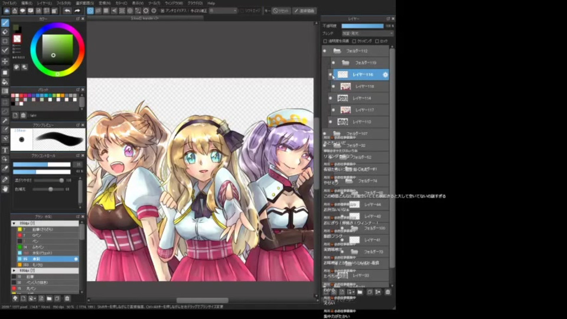Screen dimensions: 567x319
Task: Hide layer レイヤー114 via visibility dot
Action: click(330, 98)
